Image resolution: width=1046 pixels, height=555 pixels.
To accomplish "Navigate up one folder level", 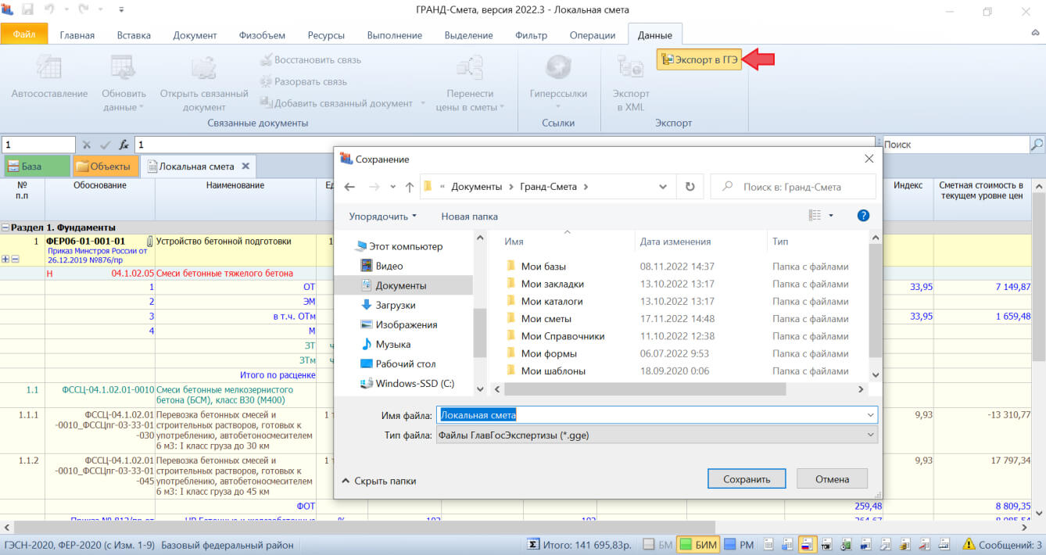I will tap(410, 187).
